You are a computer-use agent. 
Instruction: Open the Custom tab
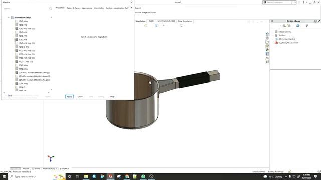point(109,8)
